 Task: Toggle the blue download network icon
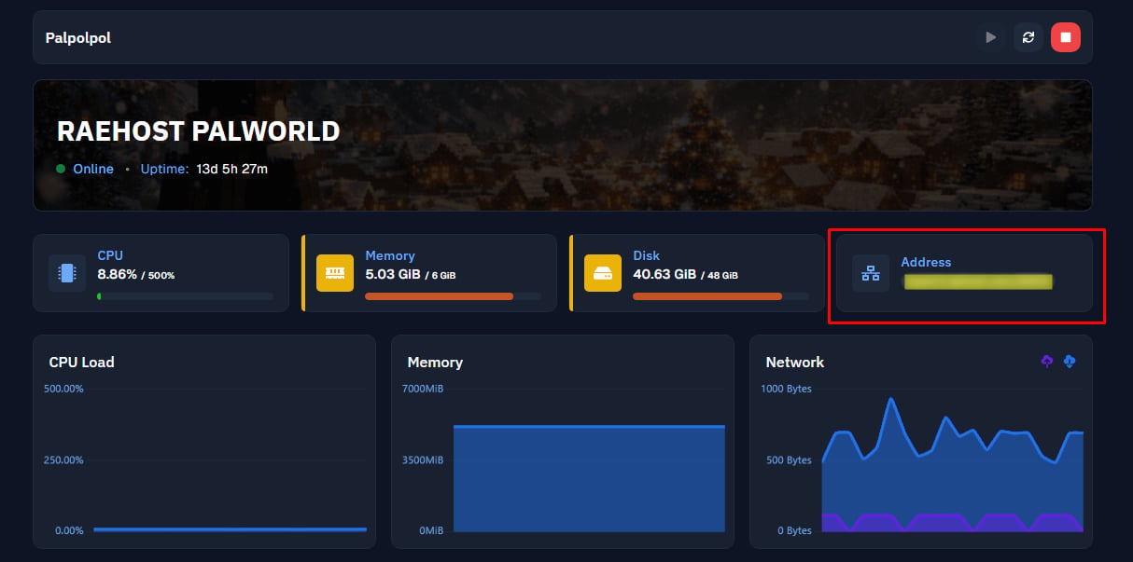(1070, 361)
